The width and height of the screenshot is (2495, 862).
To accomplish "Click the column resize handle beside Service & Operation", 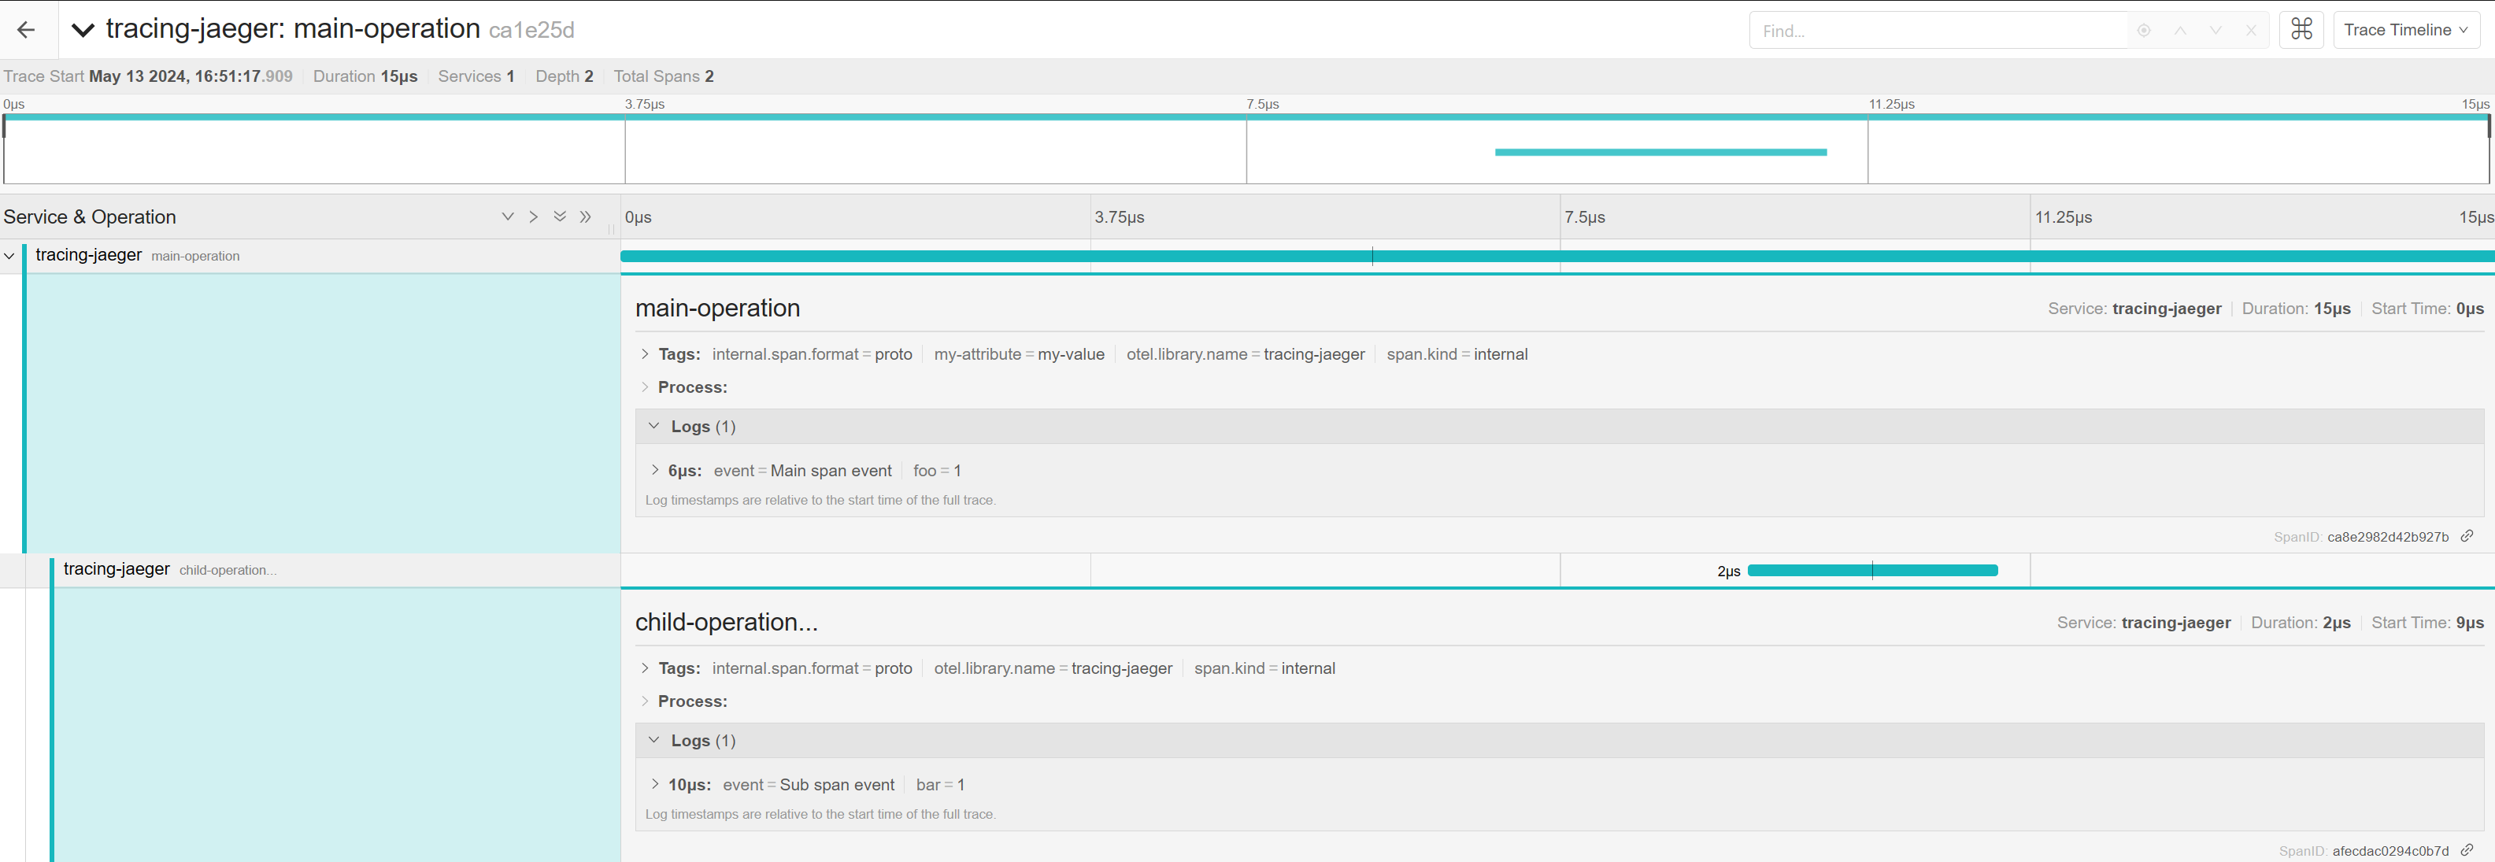I will (611, 230).
